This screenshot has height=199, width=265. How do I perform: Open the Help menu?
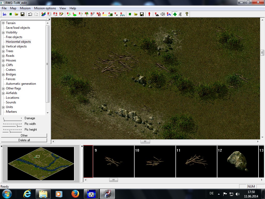(x=73, y=8)
